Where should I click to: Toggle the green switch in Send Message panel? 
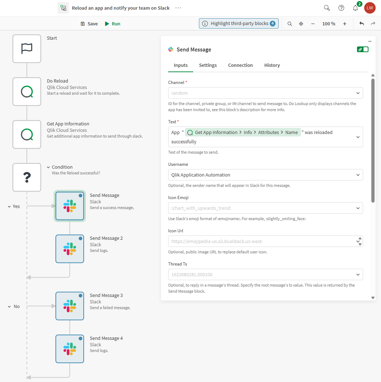362,49
